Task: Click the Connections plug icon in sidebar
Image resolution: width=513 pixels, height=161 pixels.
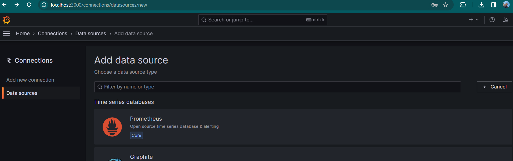Action: (9, 60)
